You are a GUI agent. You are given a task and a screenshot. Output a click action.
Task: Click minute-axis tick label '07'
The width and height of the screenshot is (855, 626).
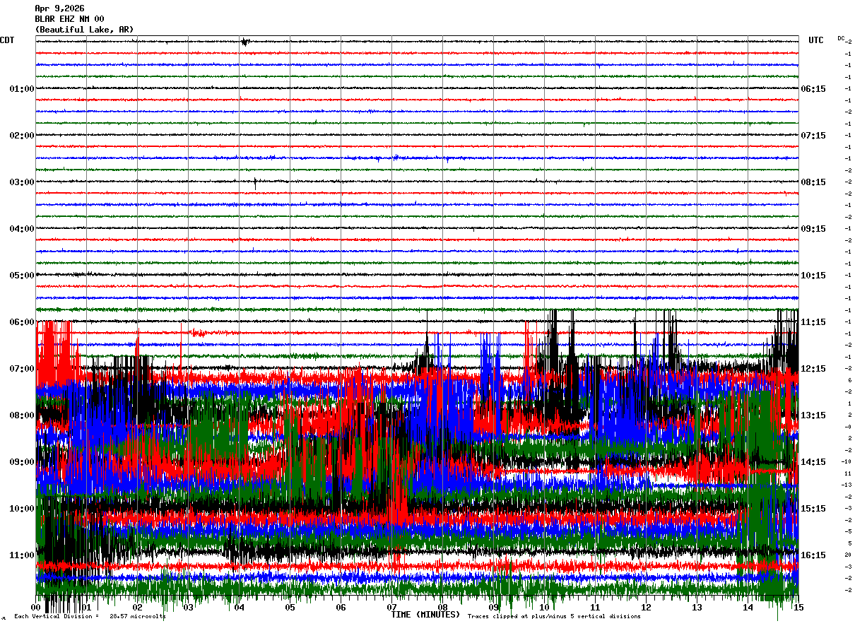coord(391,608)
